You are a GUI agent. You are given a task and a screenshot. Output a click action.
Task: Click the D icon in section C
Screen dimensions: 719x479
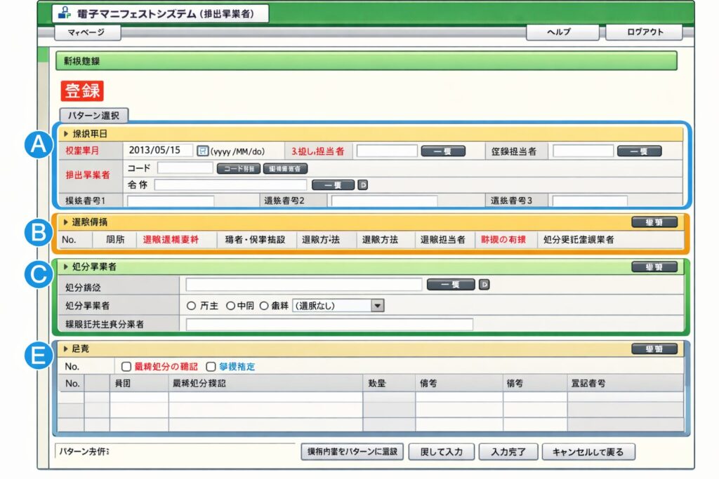pos(484,284)
